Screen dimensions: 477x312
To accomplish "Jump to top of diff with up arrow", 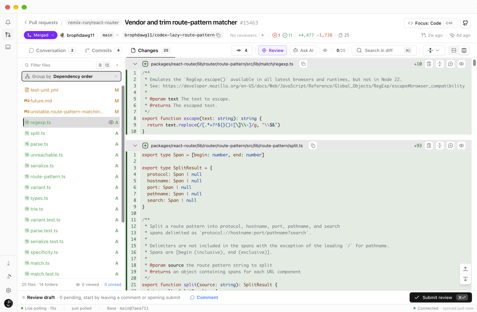I will [x=465, y=269].
